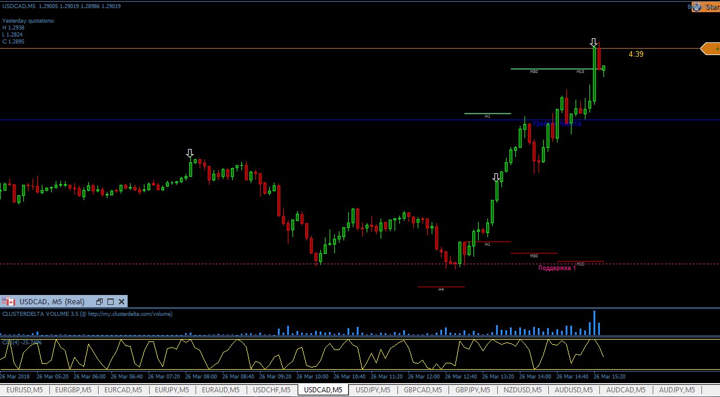Select the white arrow on the 13:20 rally candle

click(x=496, y=177)
